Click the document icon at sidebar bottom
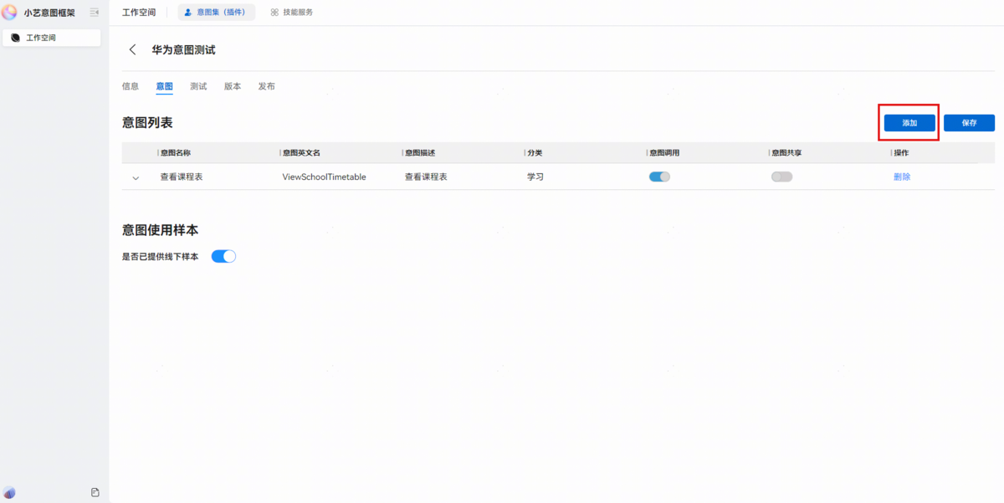Viewport: 1004px width, 503px height. point(95,492)
